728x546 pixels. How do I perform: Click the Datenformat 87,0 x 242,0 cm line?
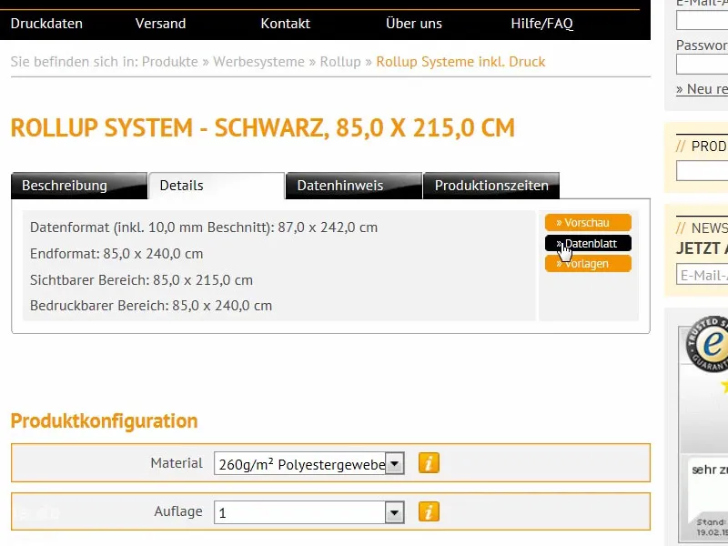204,227
